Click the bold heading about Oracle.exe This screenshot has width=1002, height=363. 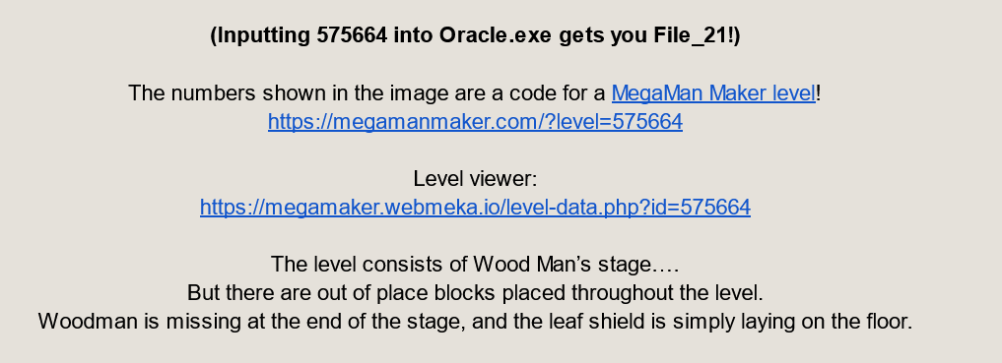(x=475, y=35)
